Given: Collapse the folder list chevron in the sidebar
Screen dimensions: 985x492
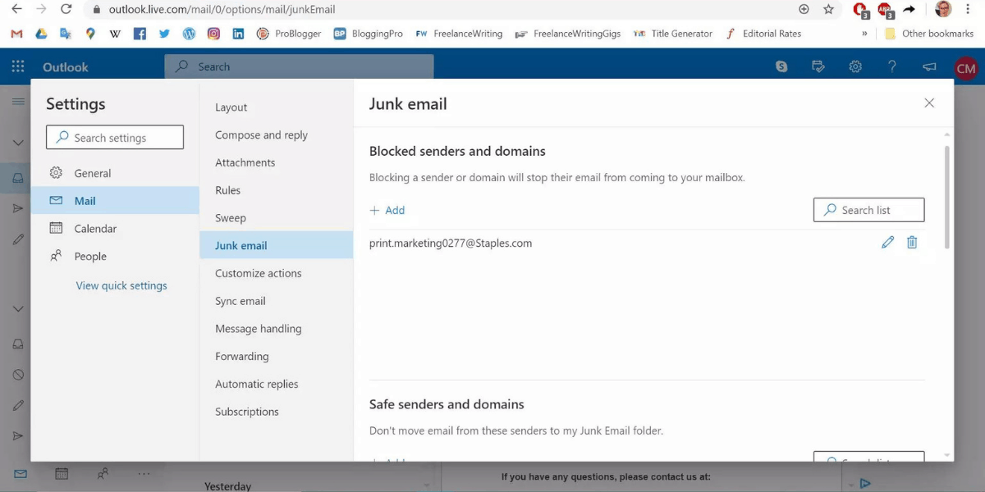Looking at the screenshot, I should 17,142.
